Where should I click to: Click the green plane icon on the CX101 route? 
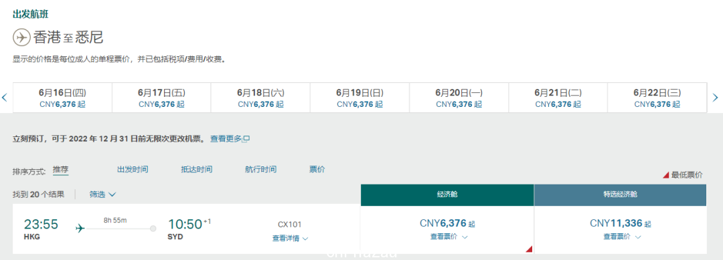click(81, 228)
